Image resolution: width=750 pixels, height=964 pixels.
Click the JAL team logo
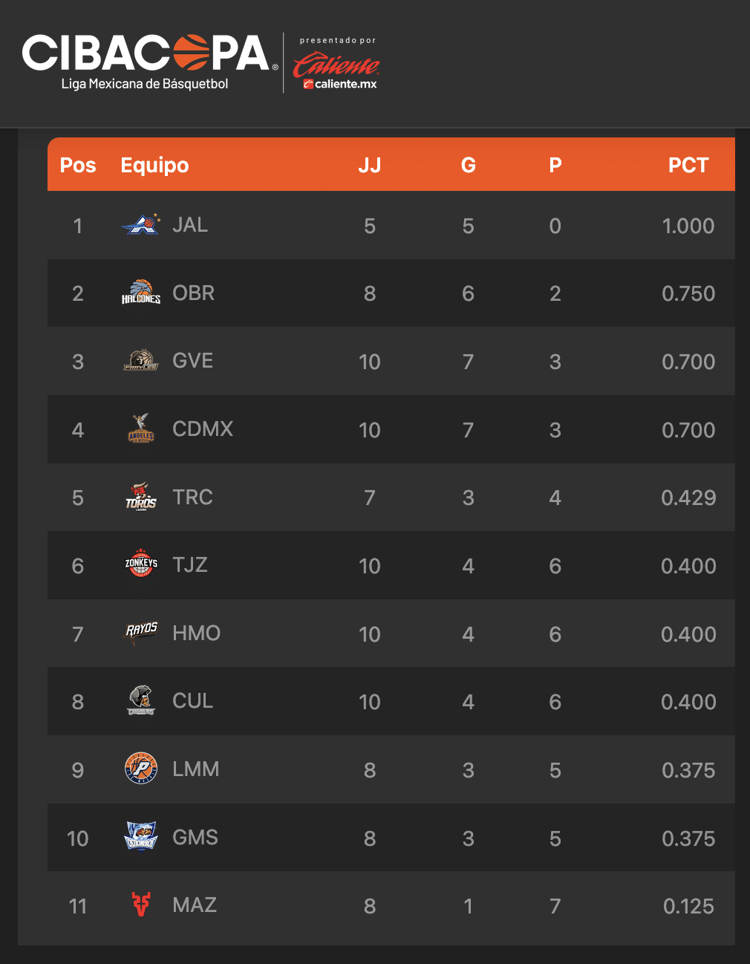(141, 224)
